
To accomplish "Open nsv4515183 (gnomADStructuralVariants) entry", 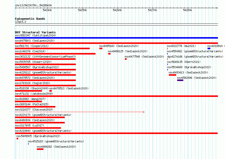I will click(x=56, y=141).
